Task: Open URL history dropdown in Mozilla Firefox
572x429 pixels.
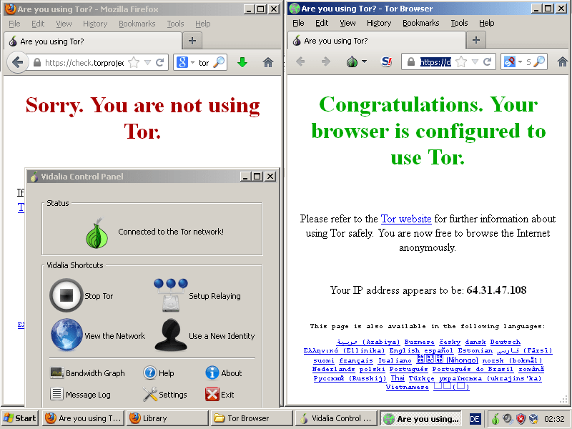Action: pos(147,63)
